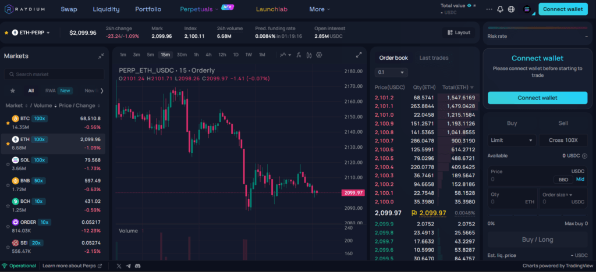Click the SOL coin icon in Markets
Image resolution: width=596 pixels, height=272 pixels.
(15, 160)
